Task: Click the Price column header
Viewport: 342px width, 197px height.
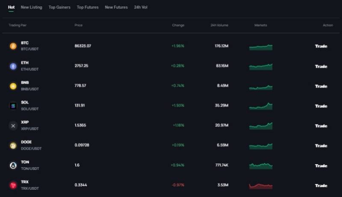Action: [x=79, y=25]
